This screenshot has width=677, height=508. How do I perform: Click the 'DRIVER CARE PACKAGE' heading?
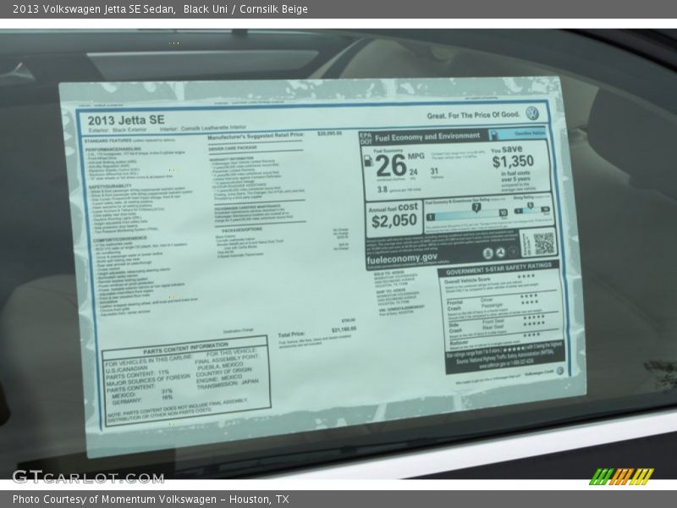coord(233,147)
